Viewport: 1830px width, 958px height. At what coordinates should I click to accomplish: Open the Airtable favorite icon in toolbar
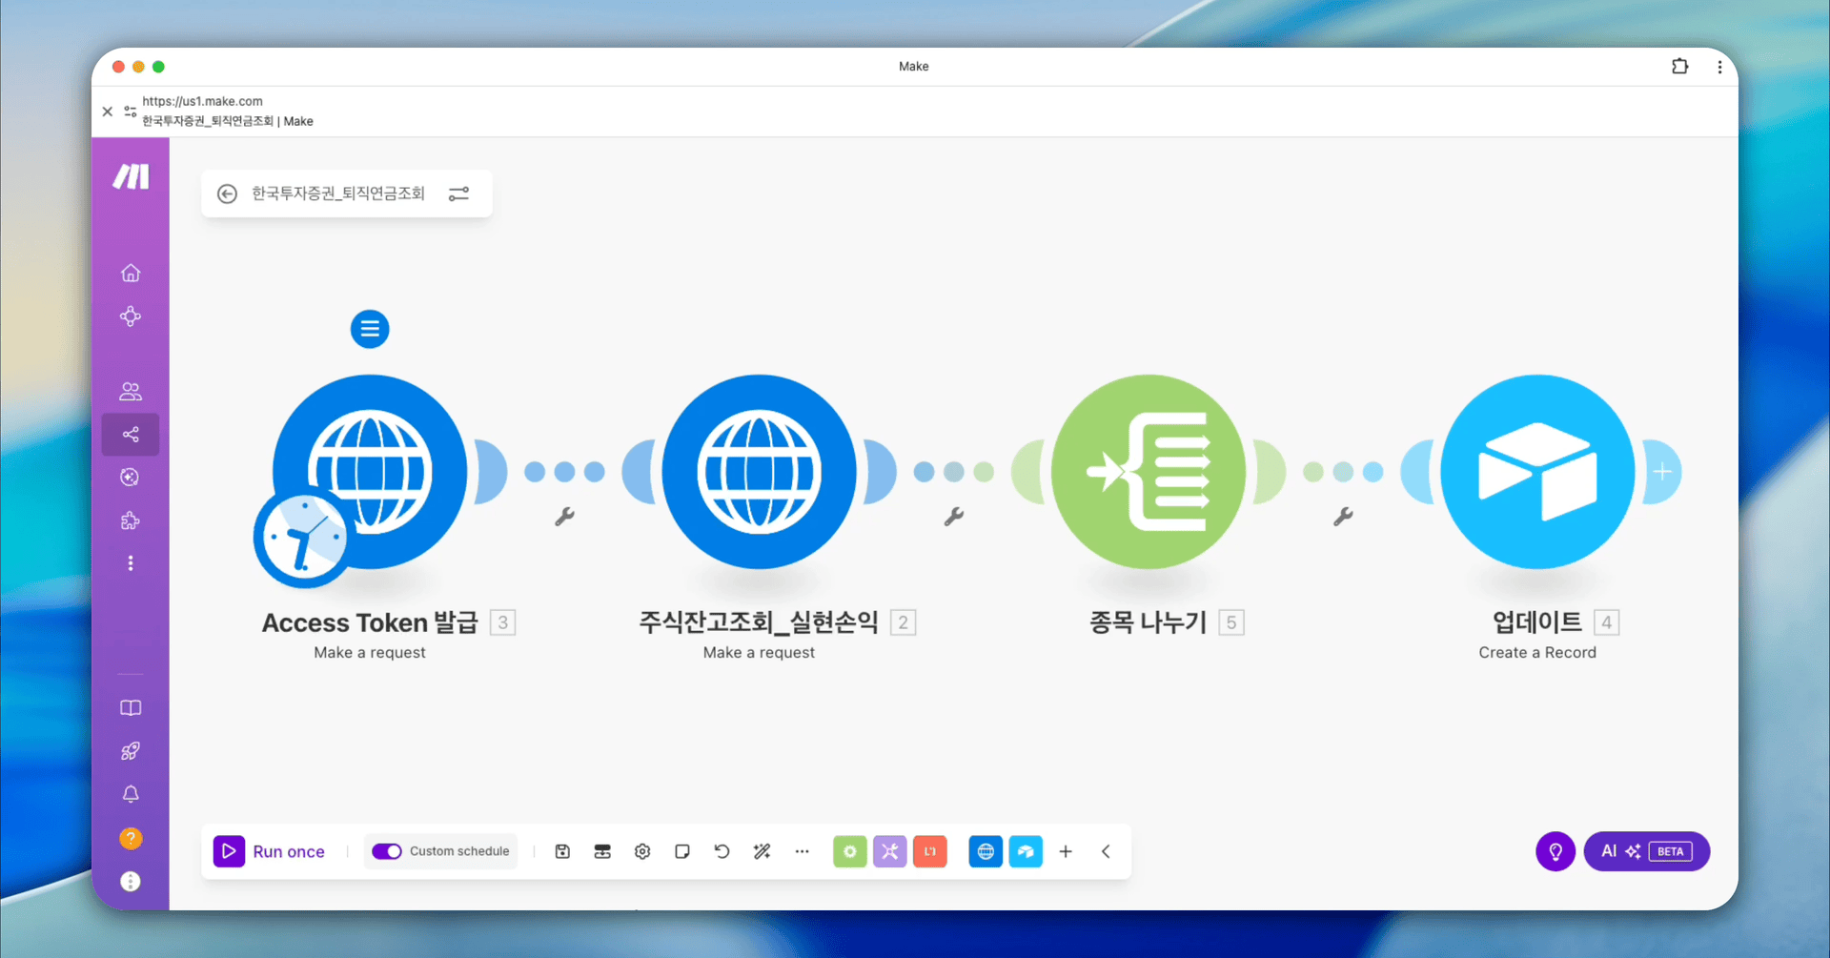[1026, 851]
